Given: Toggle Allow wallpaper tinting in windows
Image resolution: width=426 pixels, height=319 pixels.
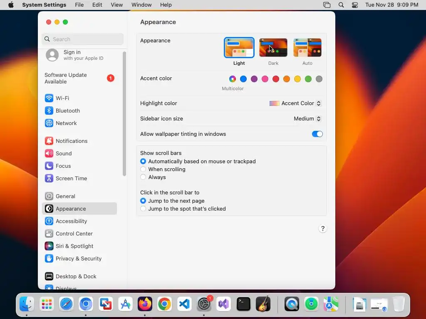Looking at the screenshot, I should (x=317, y=134).
